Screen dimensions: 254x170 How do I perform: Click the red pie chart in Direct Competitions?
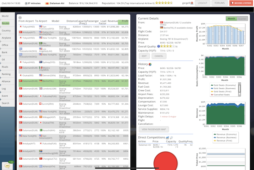pyautogui.click(x=165, y=161)
